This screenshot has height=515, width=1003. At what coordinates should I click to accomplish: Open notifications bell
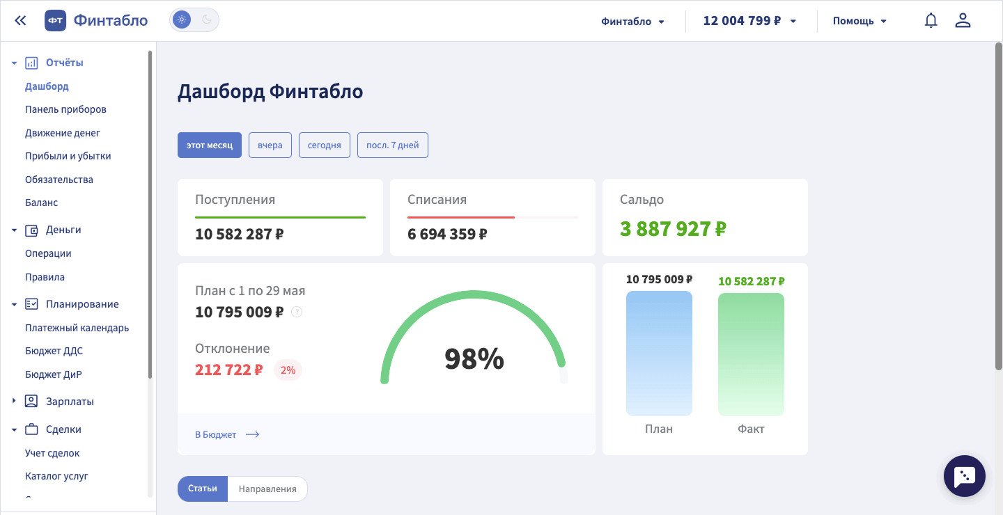click(931, 21)
